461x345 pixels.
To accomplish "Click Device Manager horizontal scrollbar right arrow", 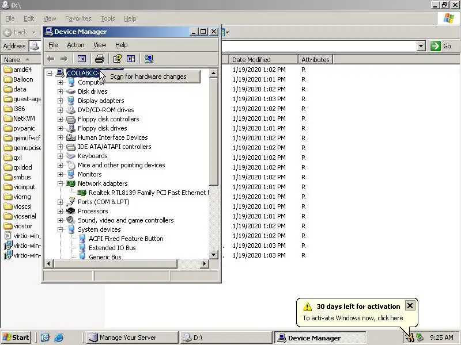I will pyautogui.click(x=205, y=264).
